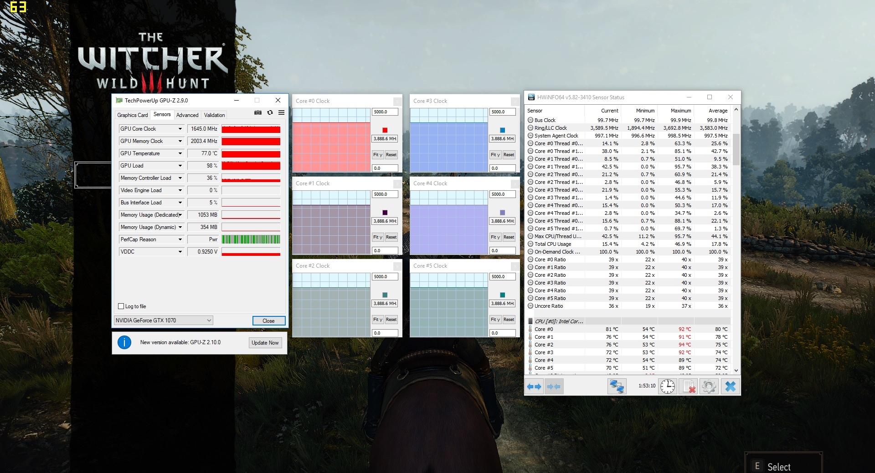Click the GPU-Z refresh icon
Image resolution: width=875 pixels, height=473 pixels.
[x=270, y=112]
